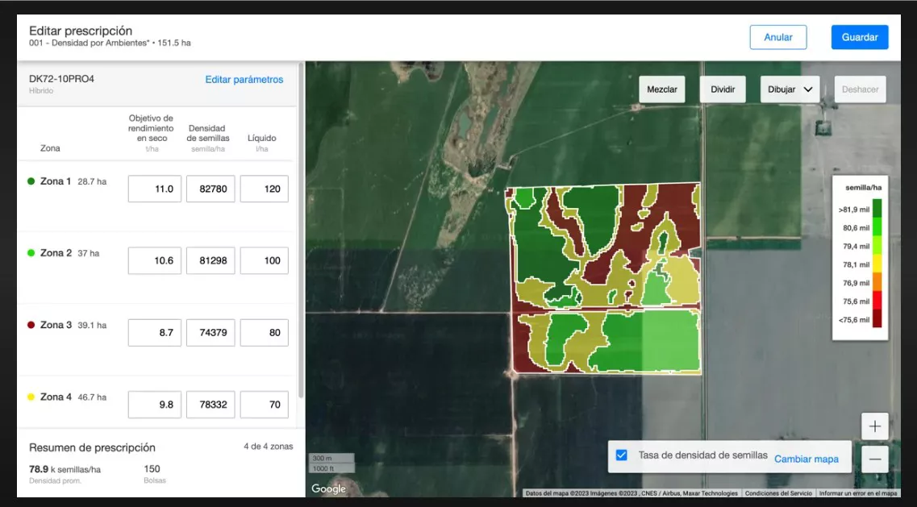Select the Dividir map tool
The image size is (917, 507).
pyautogui.click(x=722, y=89)
